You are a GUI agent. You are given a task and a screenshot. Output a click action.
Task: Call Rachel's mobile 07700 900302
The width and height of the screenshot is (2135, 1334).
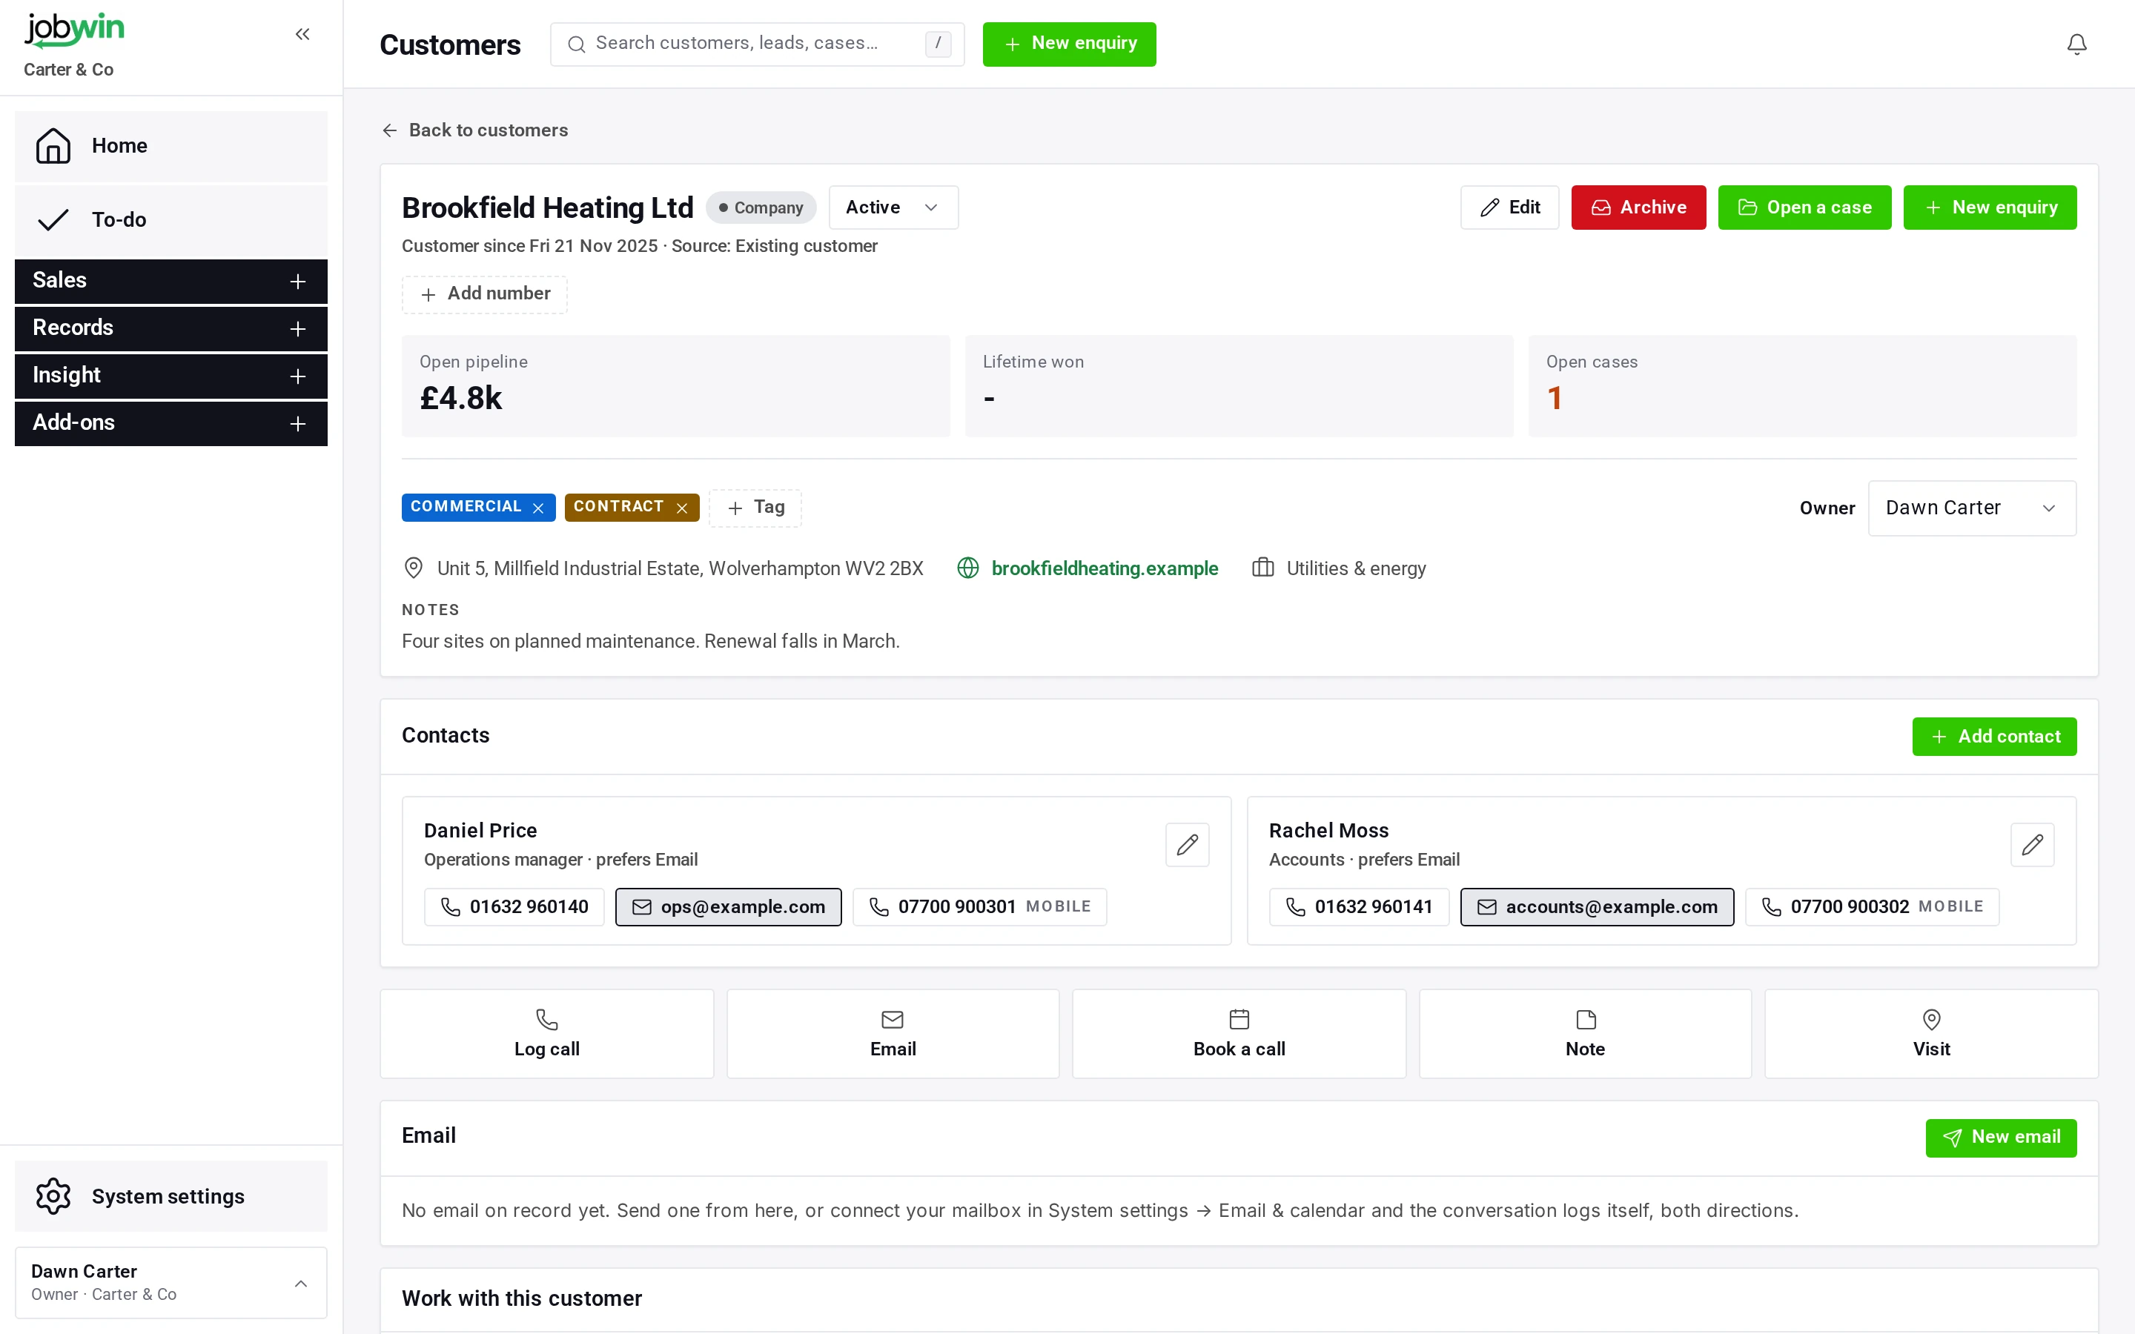click(1872, 907)
